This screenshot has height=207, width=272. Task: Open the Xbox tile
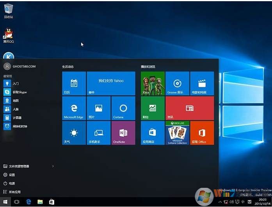pos(153,83)
